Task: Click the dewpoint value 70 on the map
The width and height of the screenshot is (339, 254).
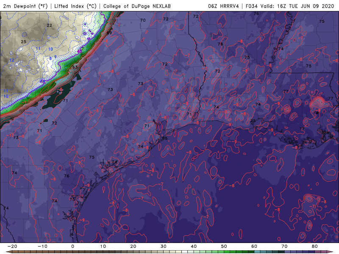Action: point(143,20)
